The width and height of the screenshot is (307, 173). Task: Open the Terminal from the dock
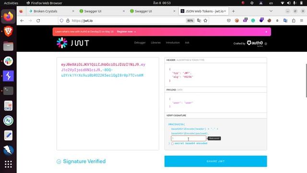pyautogui.click(x=8, y=91)
